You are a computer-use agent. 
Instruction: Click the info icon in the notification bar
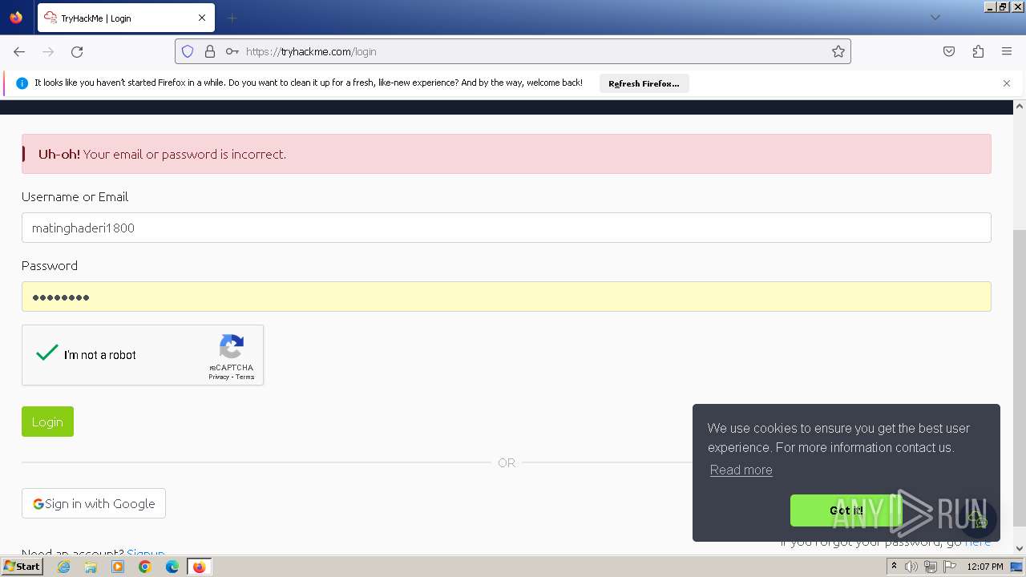[22, 83]
